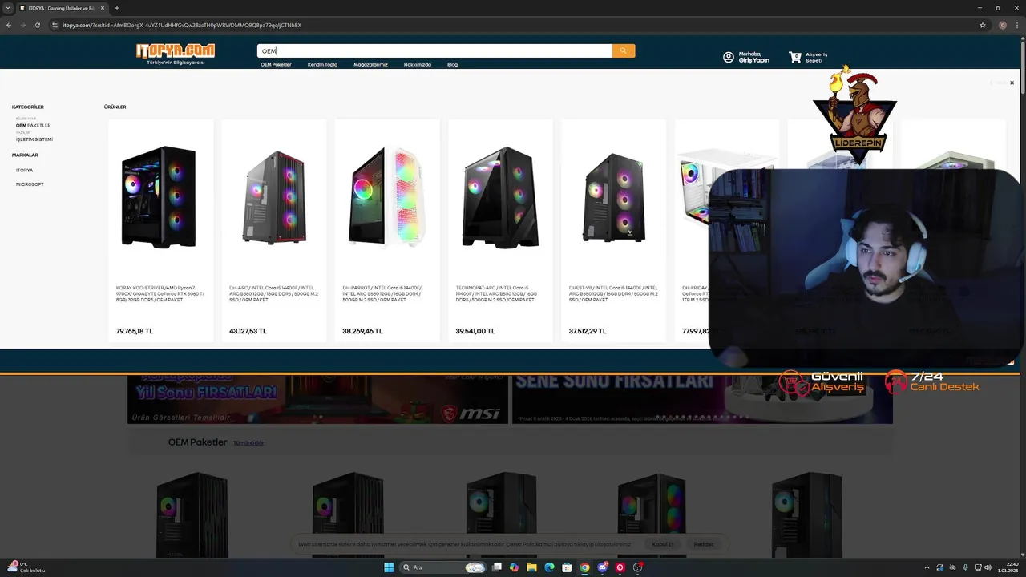This screenshot has height=577, width=1026.
Task: Filter by ITOPYA brand
Action: (x=25, y=170)
